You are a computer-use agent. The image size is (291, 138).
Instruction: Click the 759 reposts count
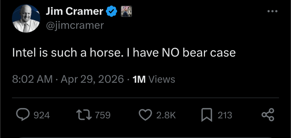pos(103,115)
